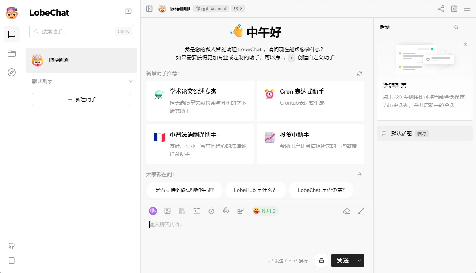
Task: Expand the 默认列表 group
Action: [130, 81]
